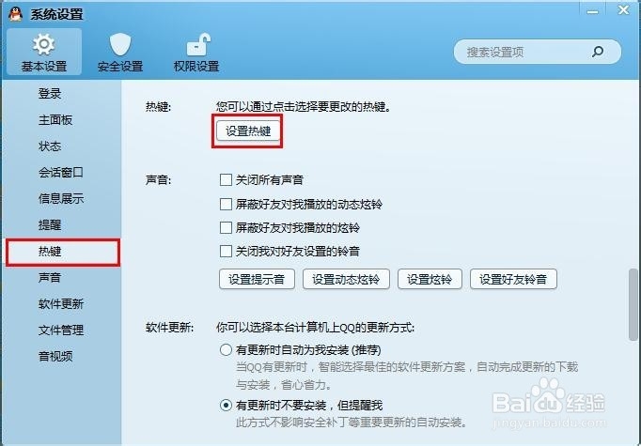Open the 权限设置 lock icon tab
Image resolution: width=641 pixels, height=446 pixels.
point(196,52)
